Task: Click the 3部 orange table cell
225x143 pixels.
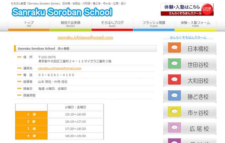Action: coord(31,129)
